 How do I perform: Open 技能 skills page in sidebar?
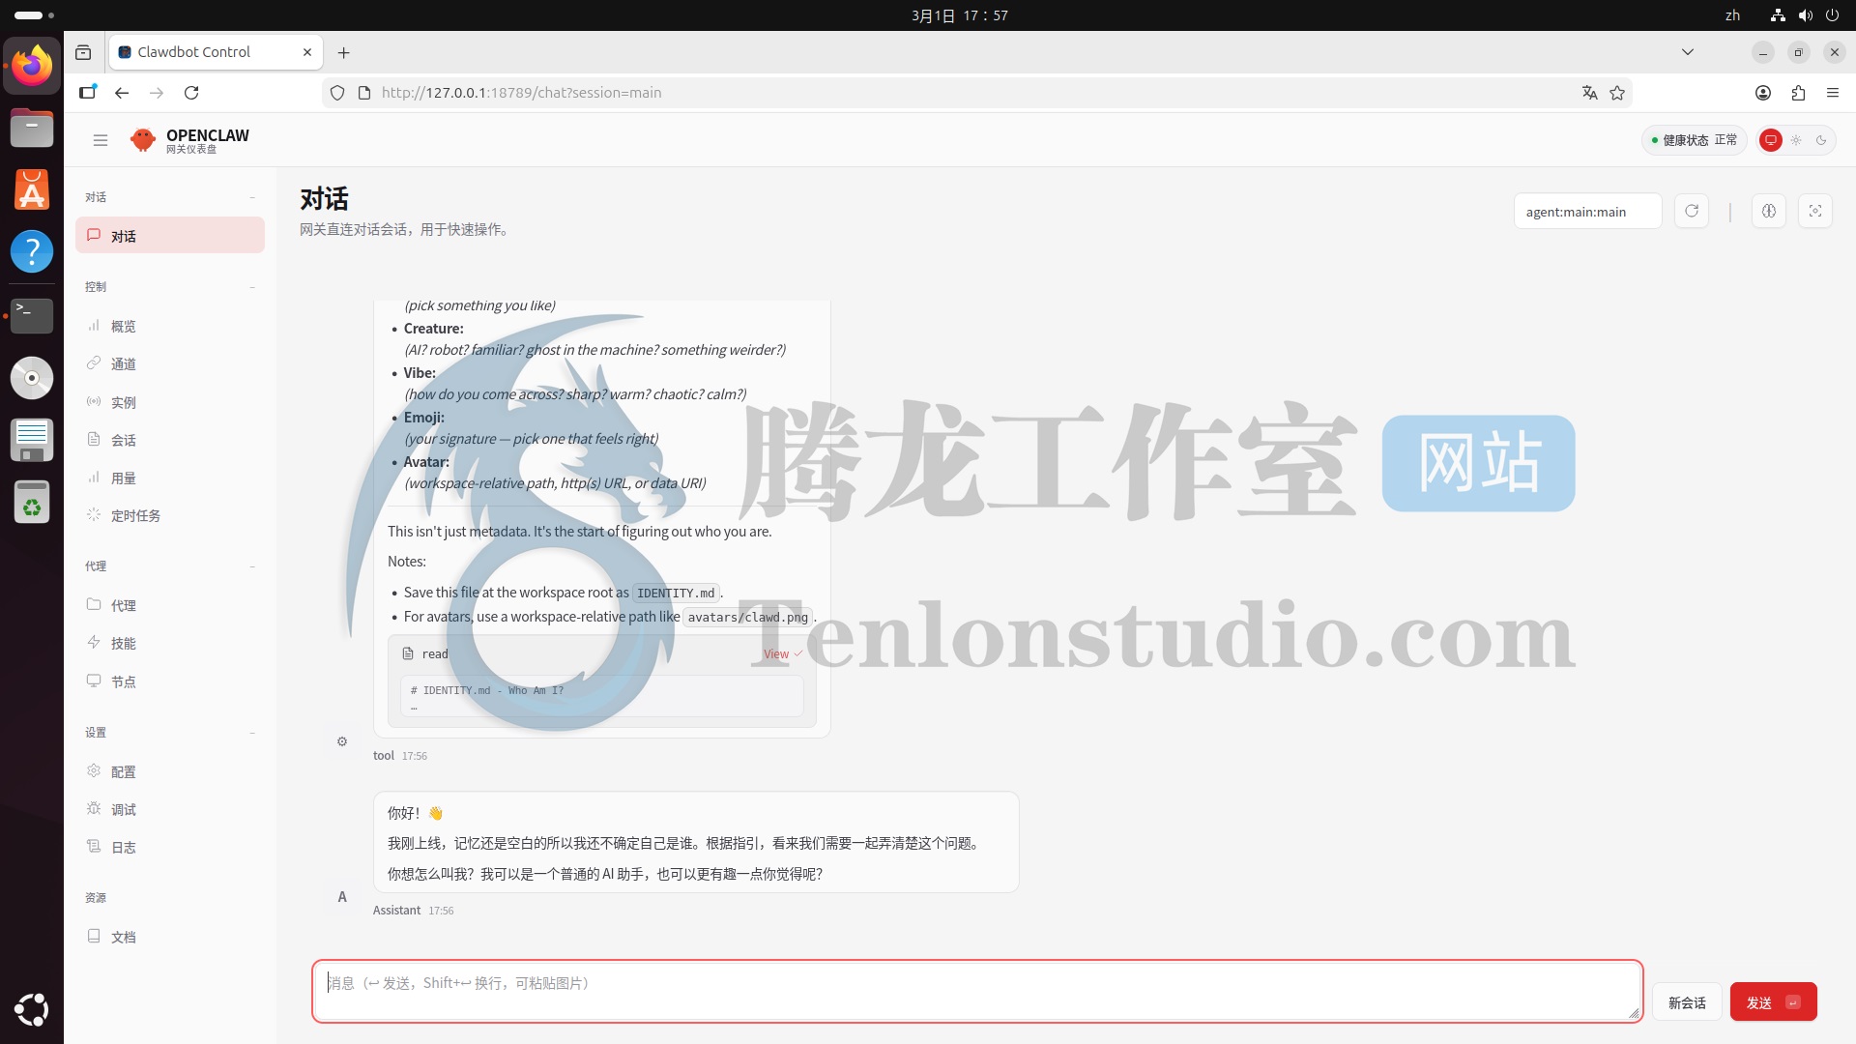(123, 643)
